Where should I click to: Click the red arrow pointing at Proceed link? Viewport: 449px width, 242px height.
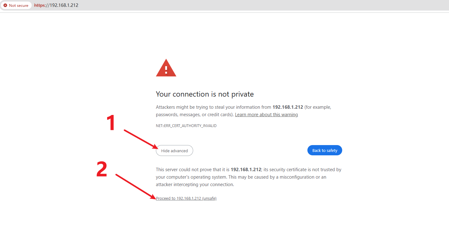click(x=135, y=186)
